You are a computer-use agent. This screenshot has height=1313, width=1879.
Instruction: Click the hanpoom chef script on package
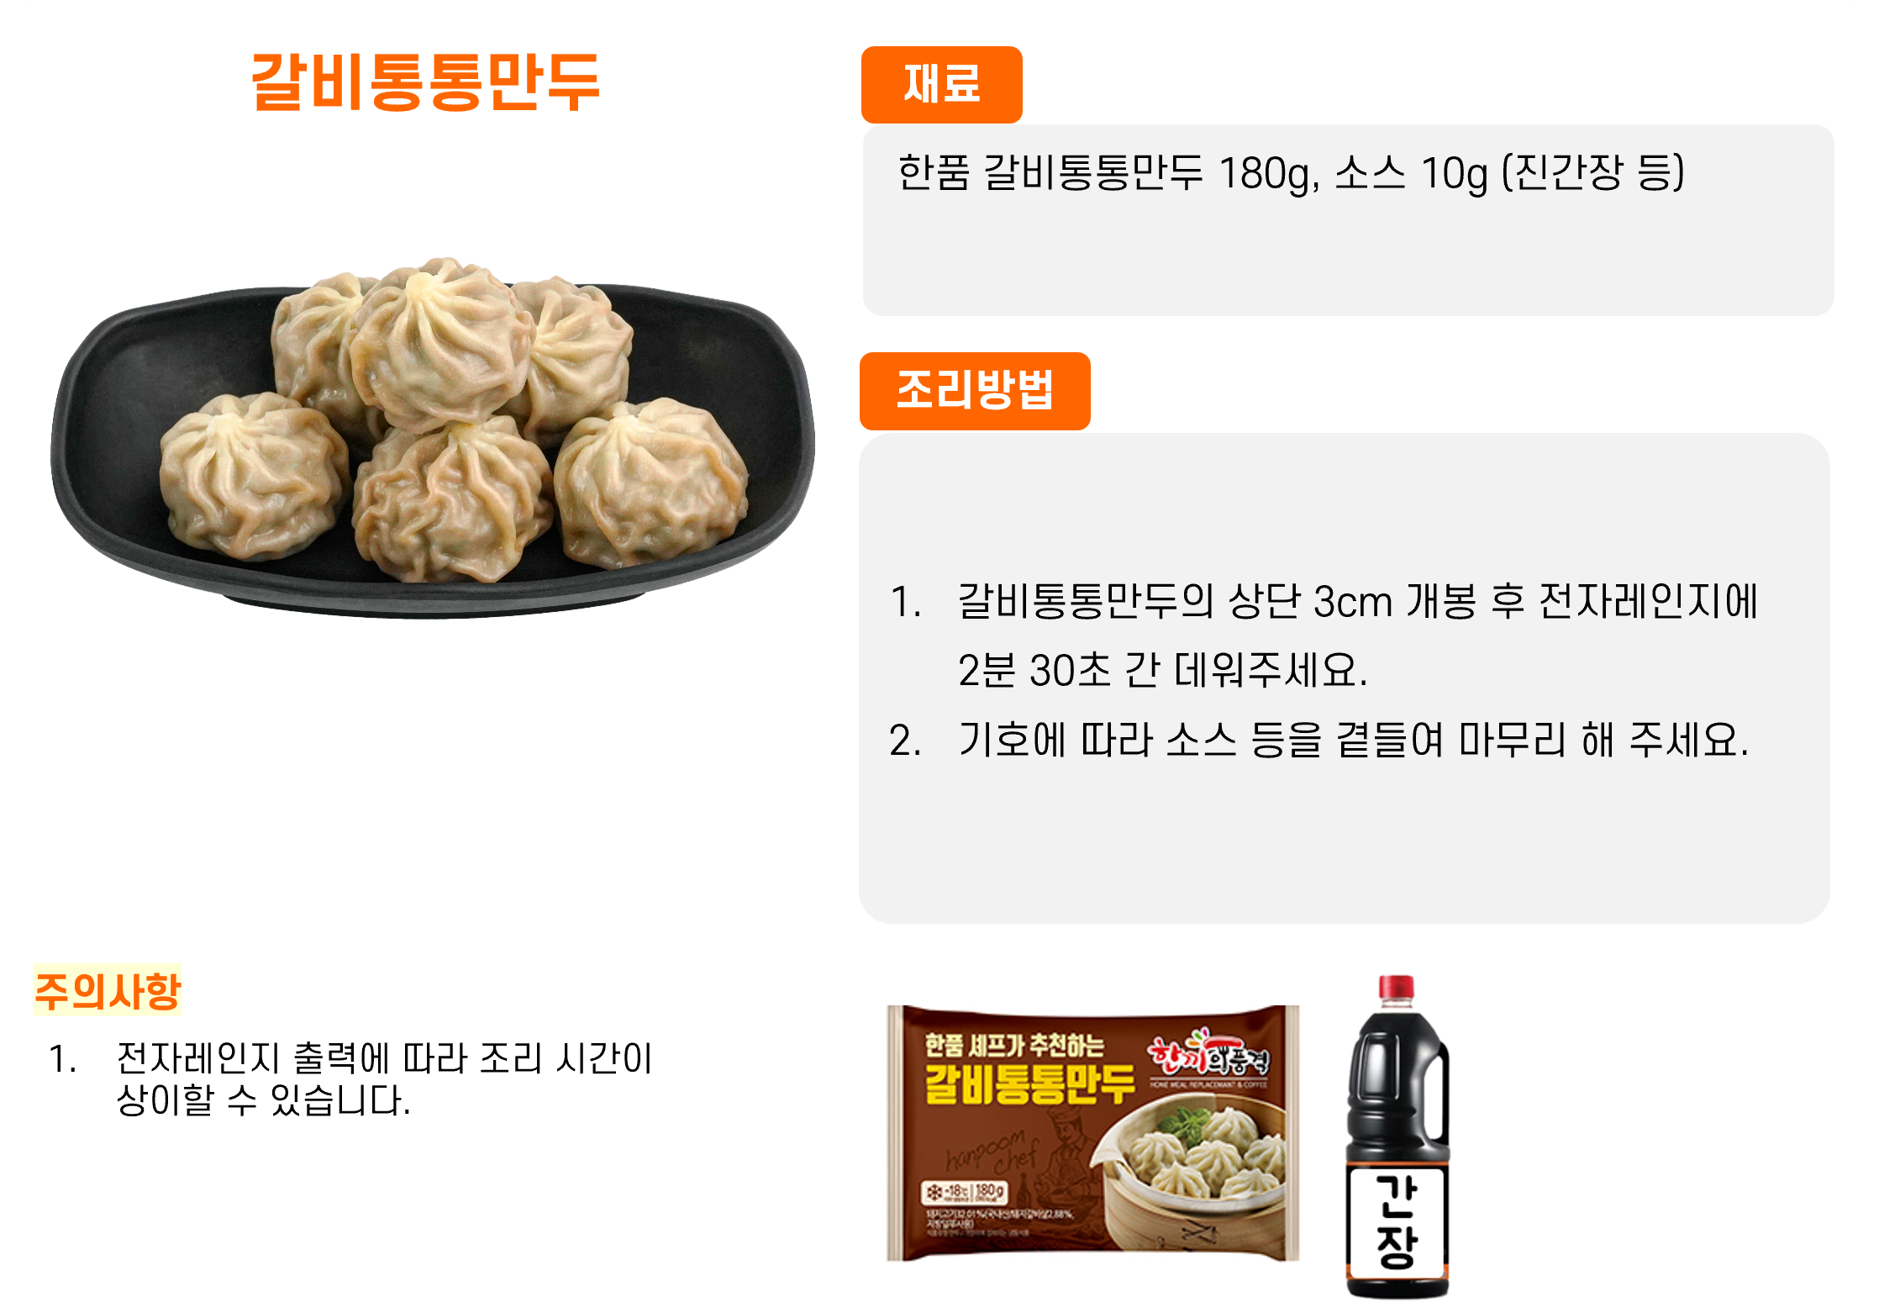(992, 1152)
